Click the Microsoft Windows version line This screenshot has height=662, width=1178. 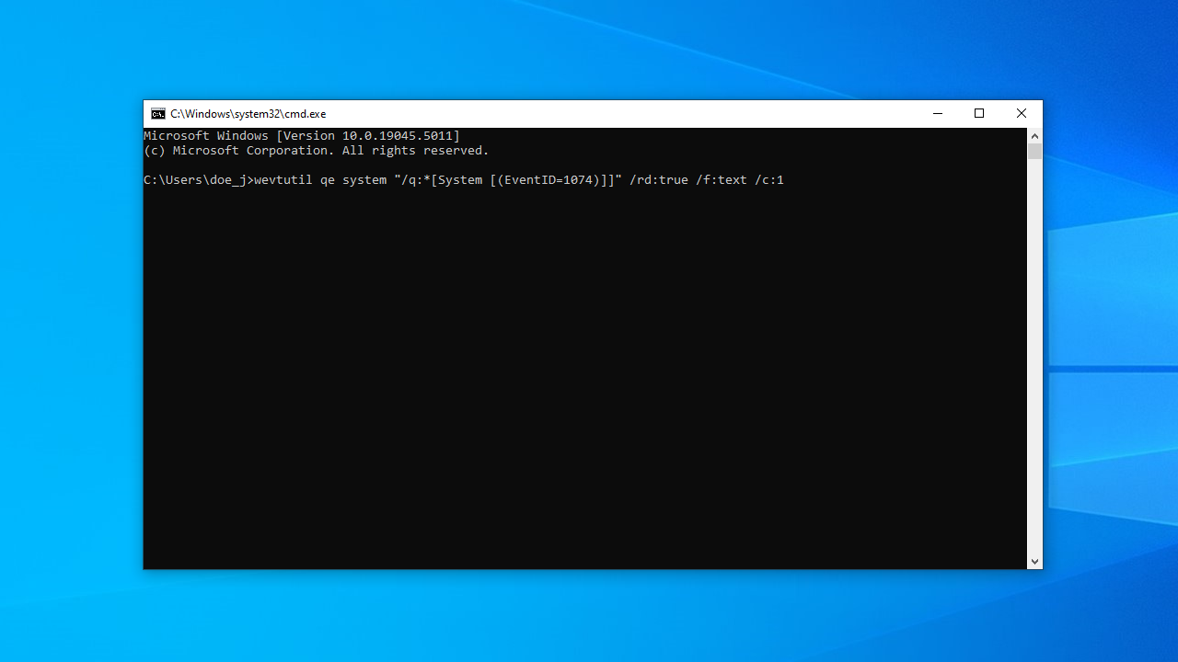[302, 136]
